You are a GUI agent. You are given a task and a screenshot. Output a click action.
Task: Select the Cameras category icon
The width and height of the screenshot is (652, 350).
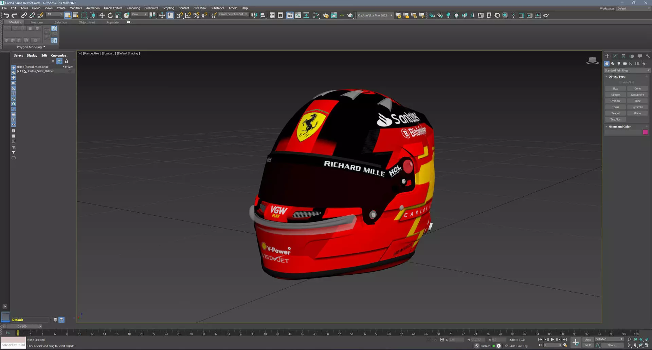(x=625, y=63)
